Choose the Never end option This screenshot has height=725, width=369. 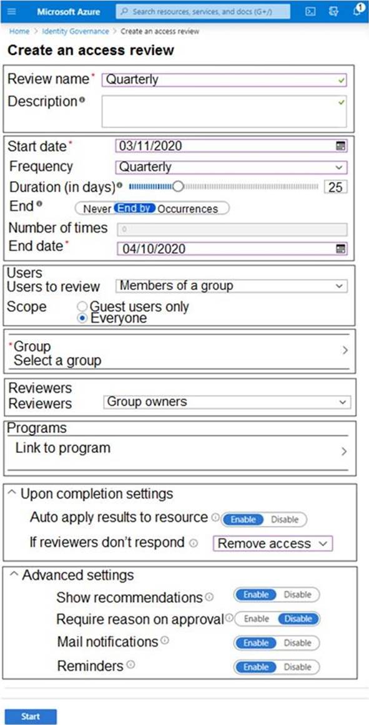[97, 208]
